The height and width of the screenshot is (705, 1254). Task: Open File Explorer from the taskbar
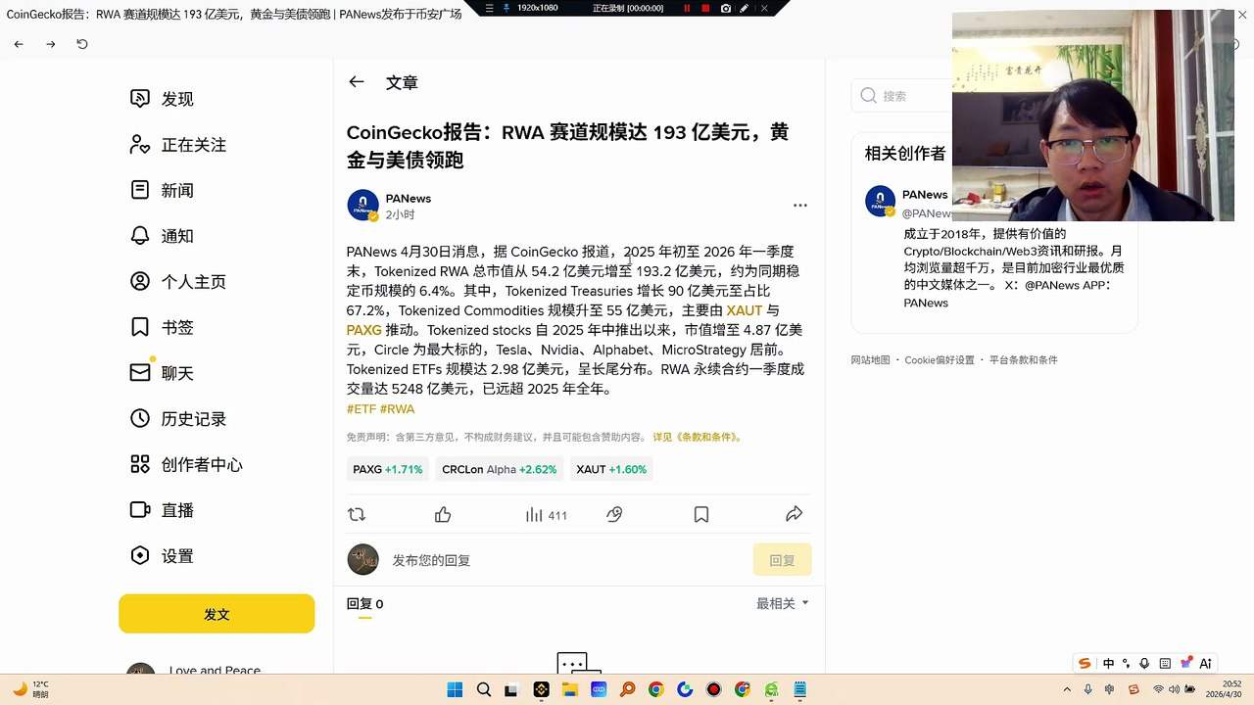[x=570, y=690]
